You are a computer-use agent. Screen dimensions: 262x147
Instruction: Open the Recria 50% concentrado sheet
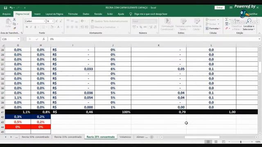36,137
